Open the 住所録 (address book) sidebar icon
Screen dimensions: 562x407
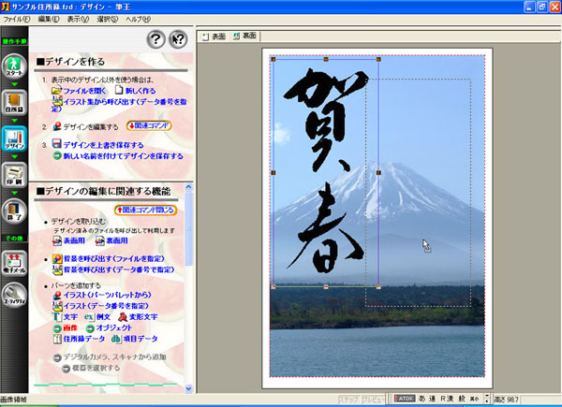pyautogui.click(x=14, y=103)
